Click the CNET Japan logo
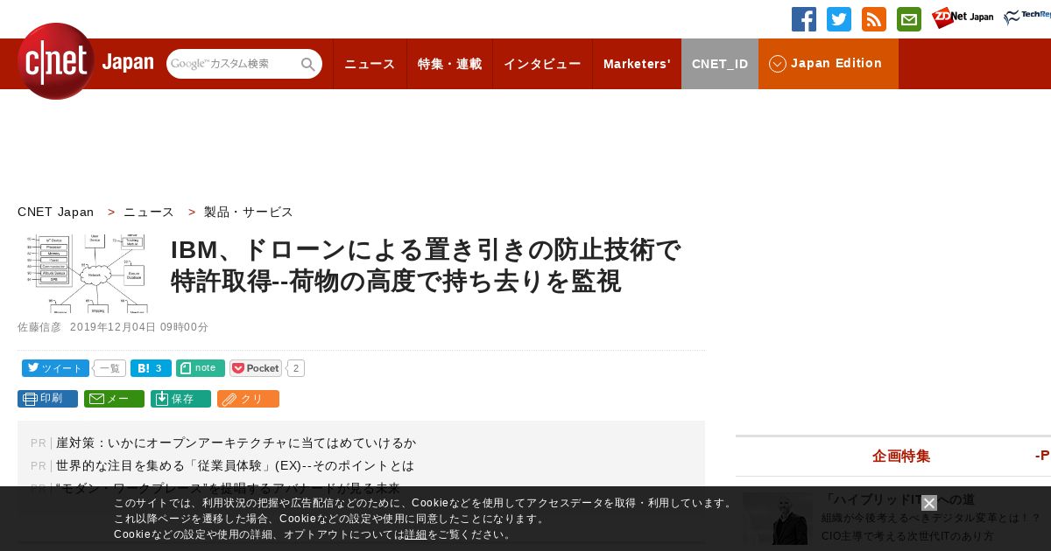Image resolution: width=1051 pixels, height=551 pixels. [85, 61]
